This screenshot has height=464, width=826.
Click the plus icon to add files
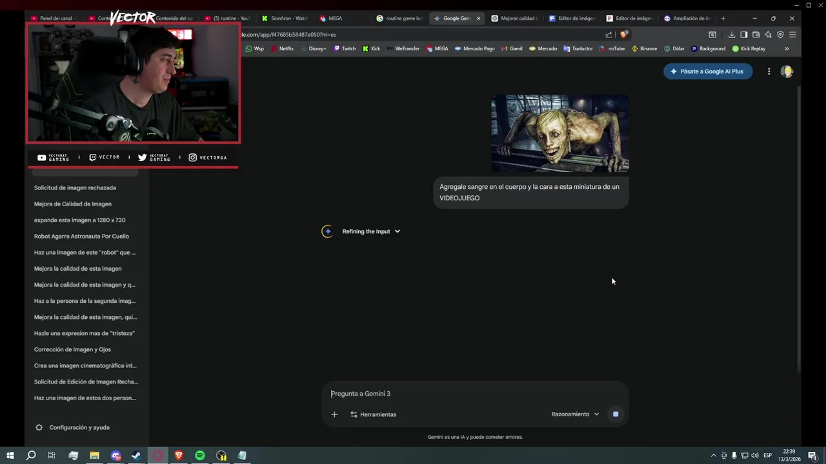pos(334,414)
